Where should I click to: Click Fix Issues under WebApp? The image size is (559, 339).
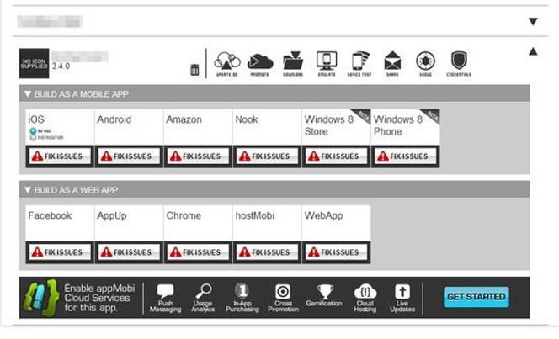pos(336,252)
